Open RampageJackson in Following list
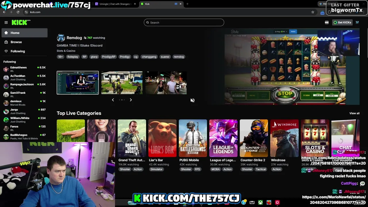 (24, 86)
